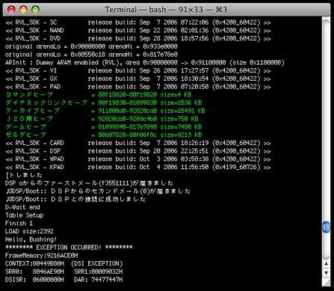Click the RVL_SDK - NAND build line
The height and width of the screenshot is (291, 334).
click(x=138, y=31)
